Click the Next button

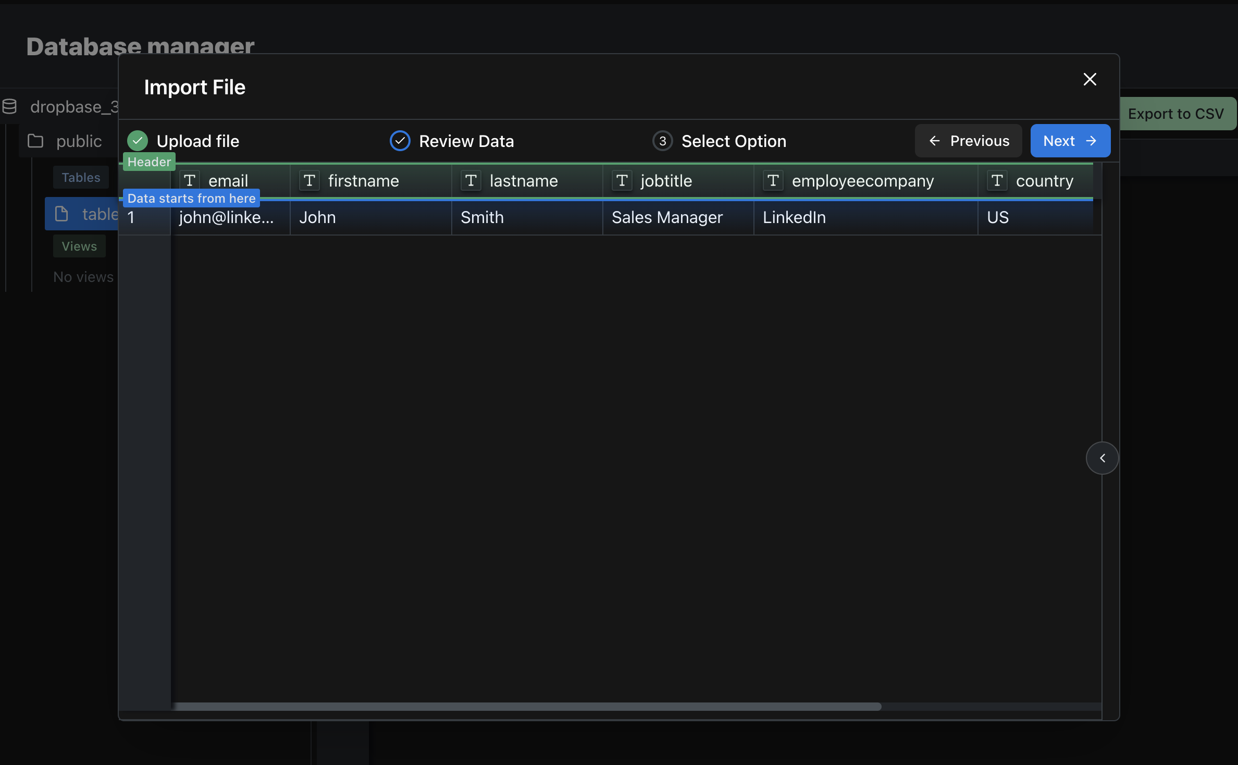1070,141
